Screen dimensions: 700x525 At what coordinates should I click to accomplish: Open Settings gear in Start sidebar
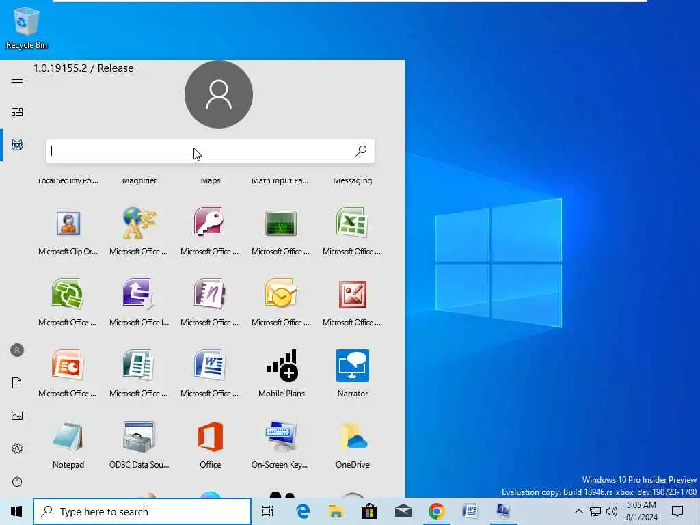17,448
